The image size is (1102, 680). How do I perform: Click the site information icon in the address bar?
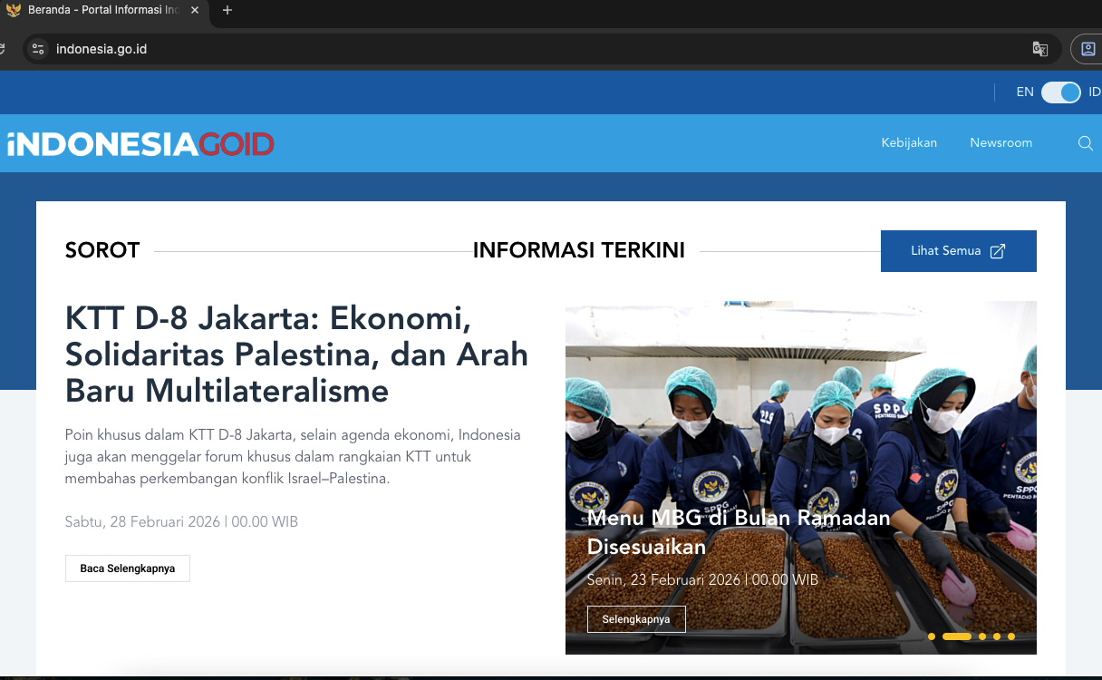pos(37,49)
